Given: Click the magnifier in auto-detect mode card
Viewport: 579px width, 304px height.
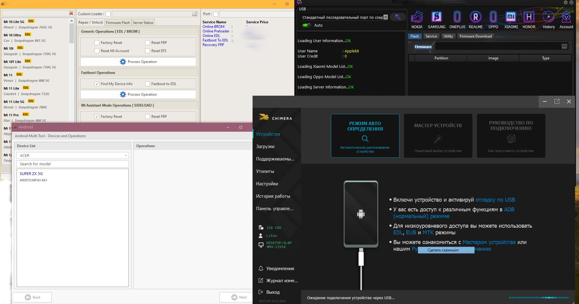Looking at the screenshot, I should coord(365,139).
